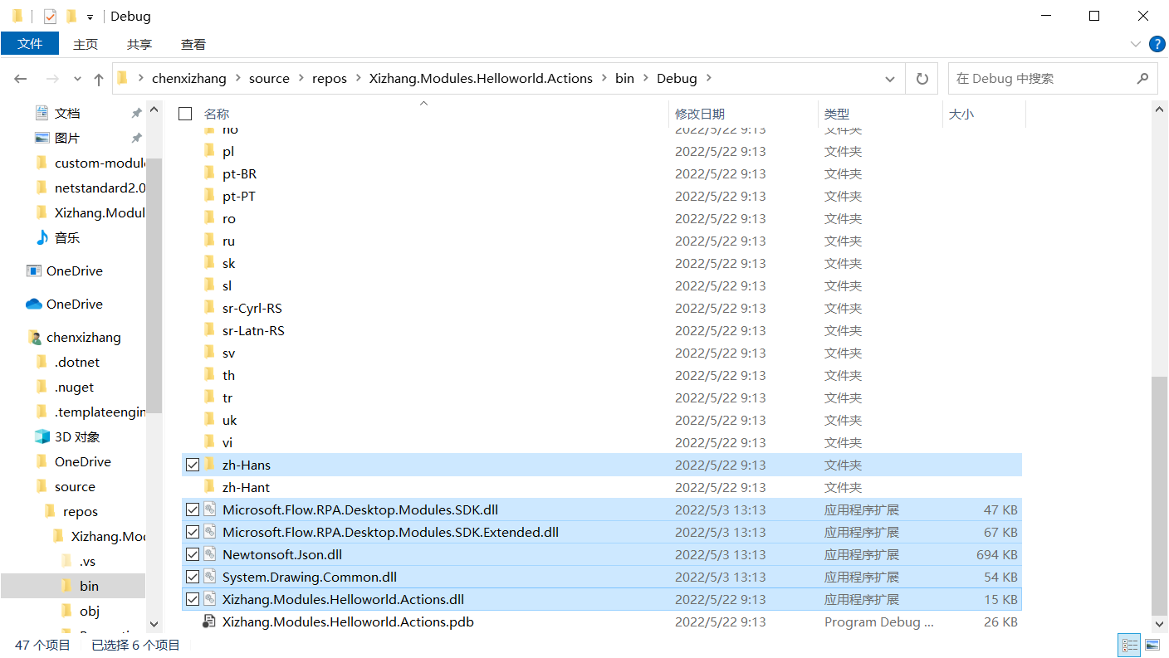Select the zh-Hant folder
Image resolution: width=1169 pixels, height=658 pixels.
tap(246, 487)
